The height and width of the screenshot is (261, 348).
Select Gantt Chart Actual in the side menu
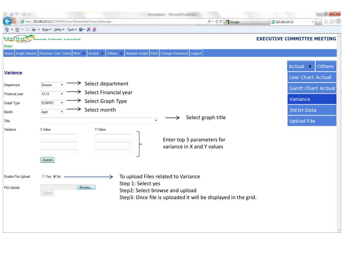pos(312,88)
